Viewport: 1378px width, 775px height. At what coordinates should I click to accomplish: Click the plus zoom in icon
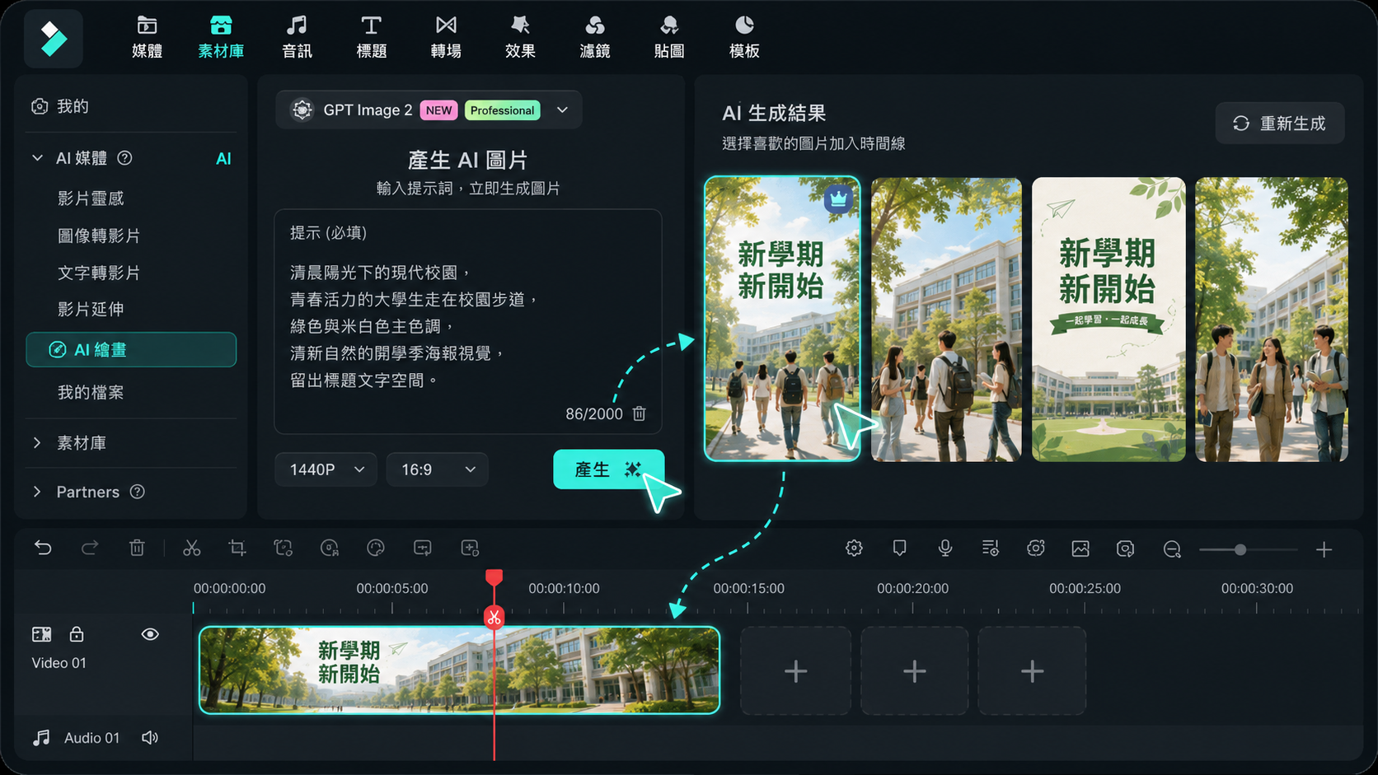click(x=1324, y=549)
